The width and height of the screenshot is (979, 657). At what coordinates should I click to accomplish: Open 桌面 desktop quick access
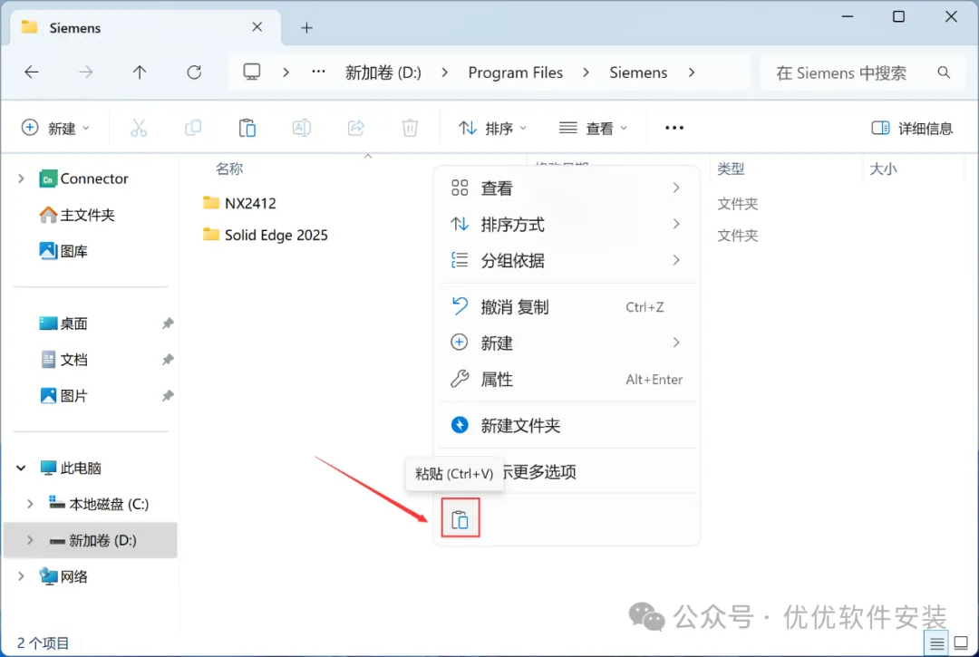coord(63,324)
